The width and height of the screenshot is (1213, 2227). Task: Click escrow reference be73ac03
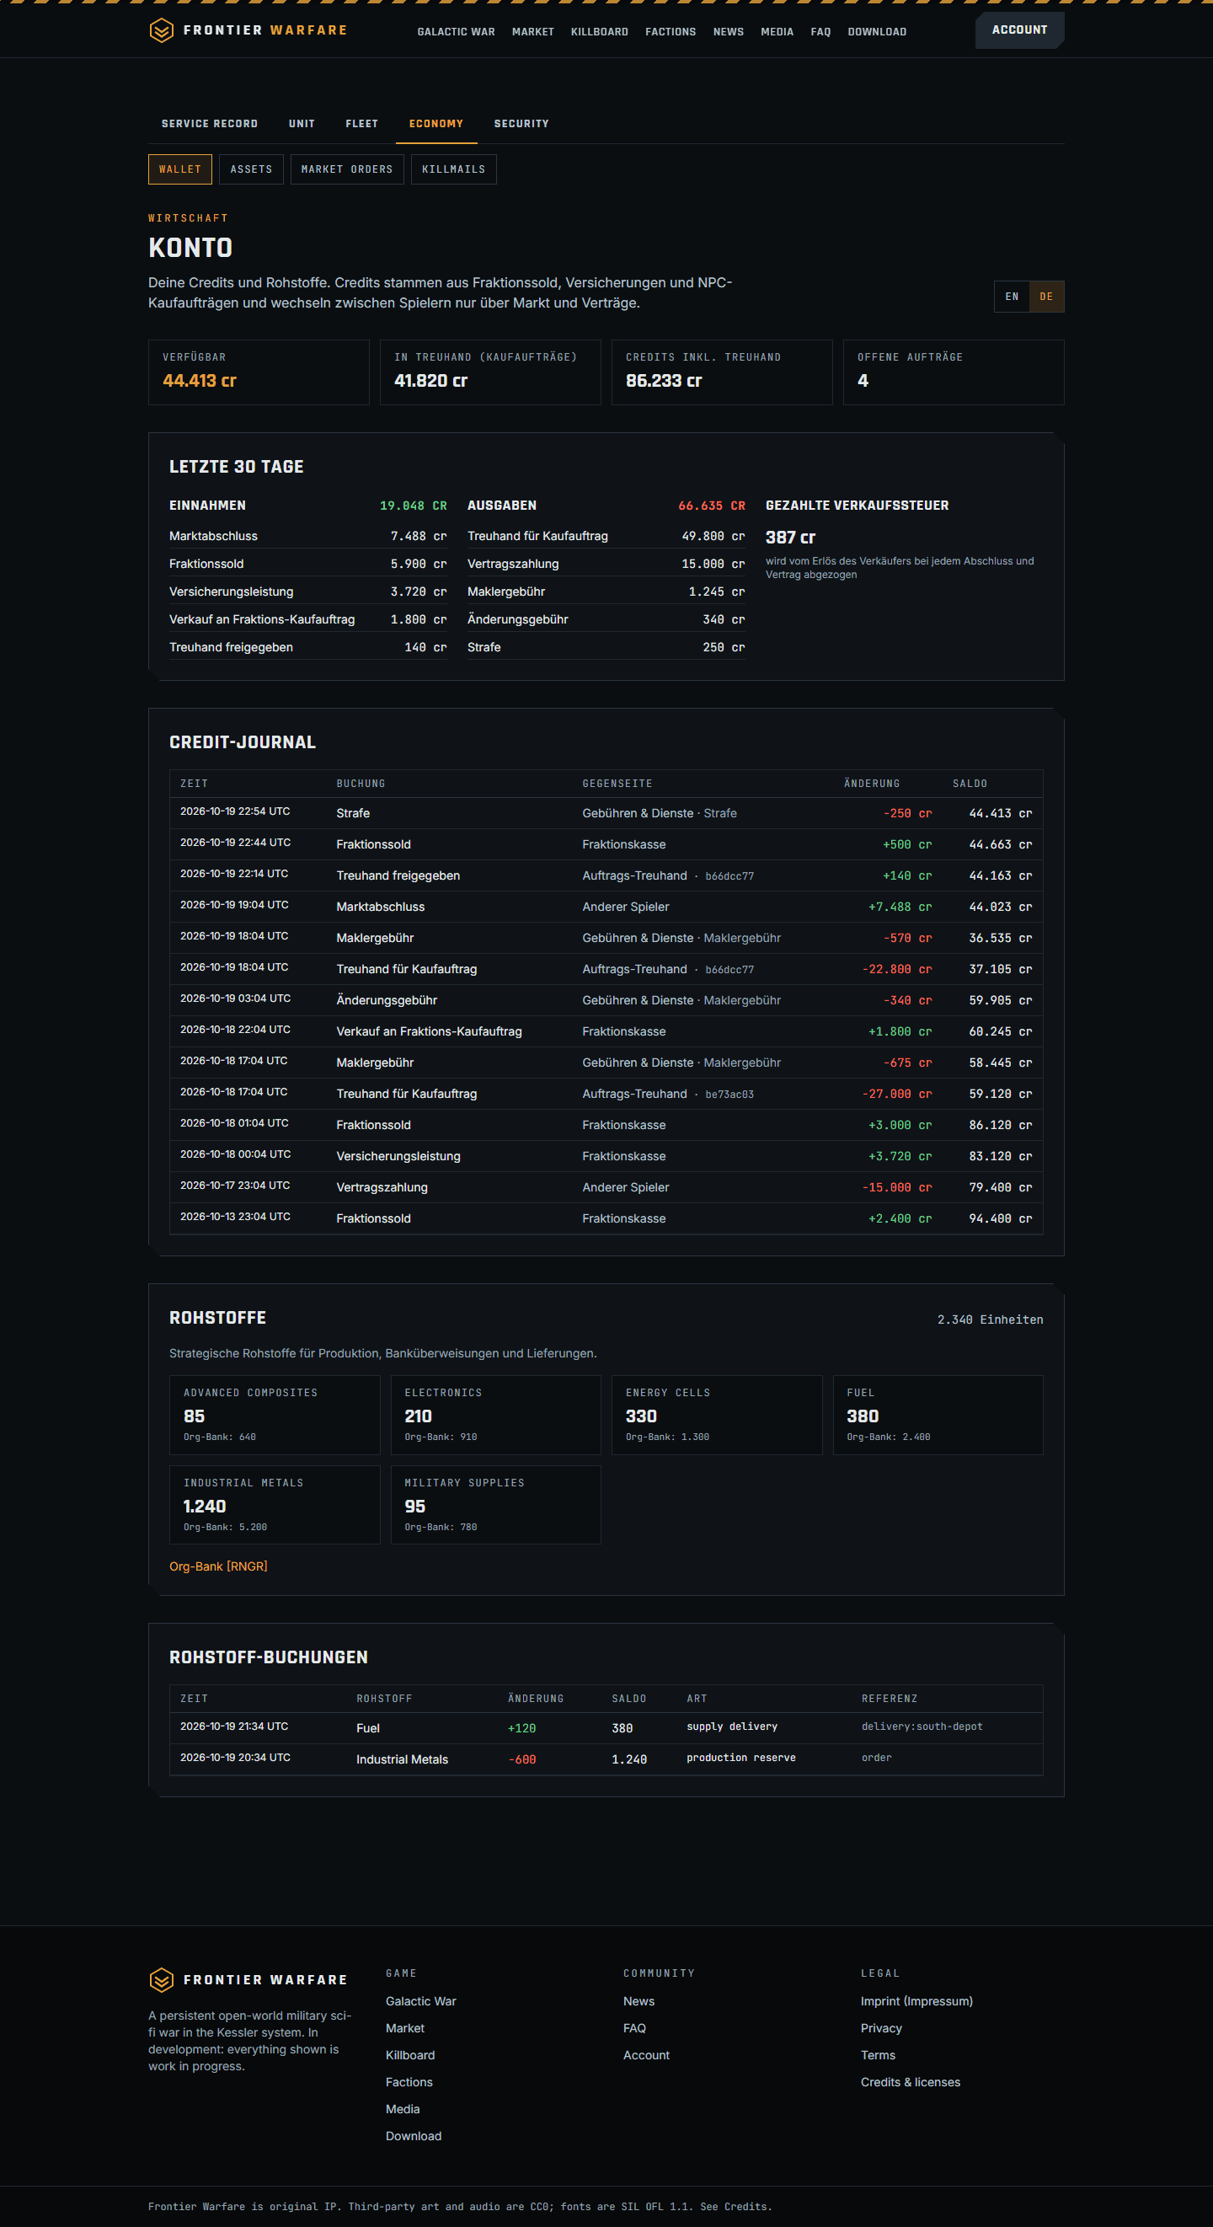[x=729, y=1095]
